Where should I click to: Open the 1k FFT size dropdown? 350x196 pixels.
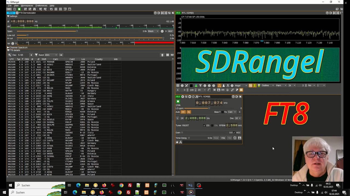(x=292, y=85)
